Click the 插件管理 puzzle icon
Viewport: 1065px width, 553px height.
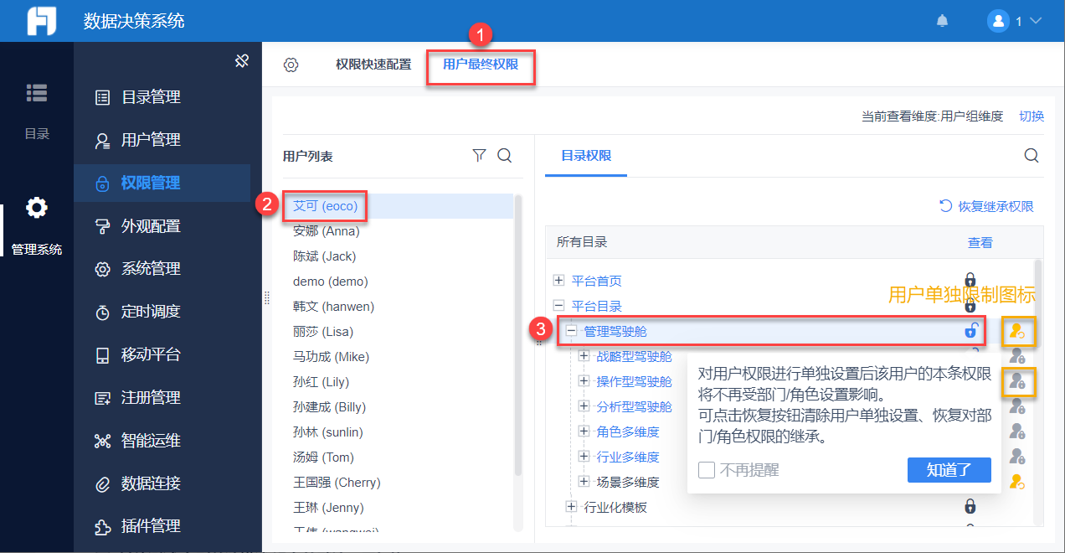[x=102, y=527]
